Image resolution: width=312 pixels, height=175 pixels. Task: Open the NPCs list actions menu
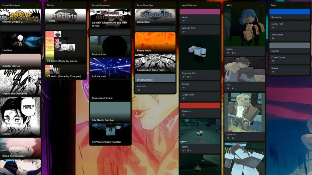[262, 5]
